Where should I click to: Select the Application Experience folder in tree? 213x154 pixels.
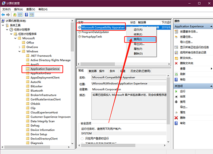click(45, 69)
